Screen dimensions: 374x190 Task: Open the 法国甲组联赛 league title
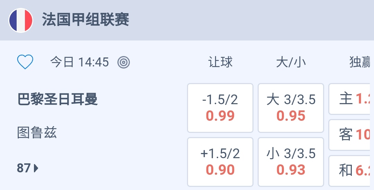[x=86, y=20]
